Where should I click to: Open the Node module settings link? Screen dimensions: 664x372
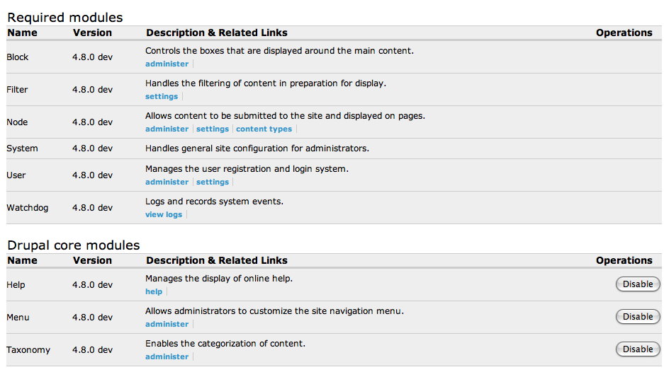click(213, 129)
